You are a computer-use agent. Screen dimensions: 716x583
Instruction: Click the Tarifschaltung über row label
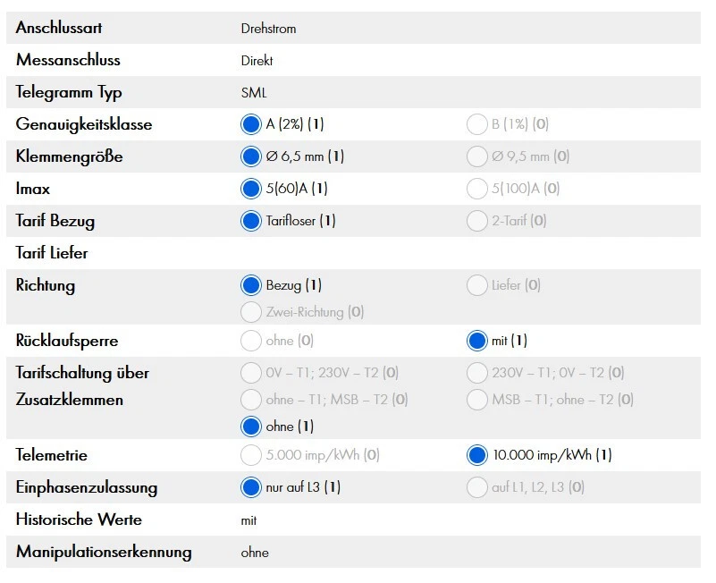click(82, 373)
